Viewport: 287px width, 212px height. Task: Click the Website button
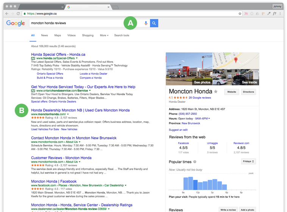click(x=232, y=92)
